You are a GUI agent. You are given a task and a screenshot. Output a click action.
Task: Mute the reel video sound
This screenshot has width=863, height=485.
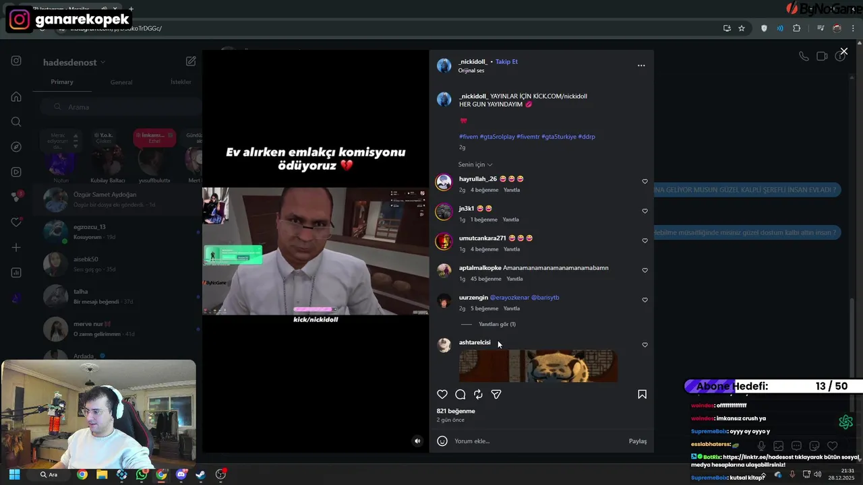click(417, 441)
